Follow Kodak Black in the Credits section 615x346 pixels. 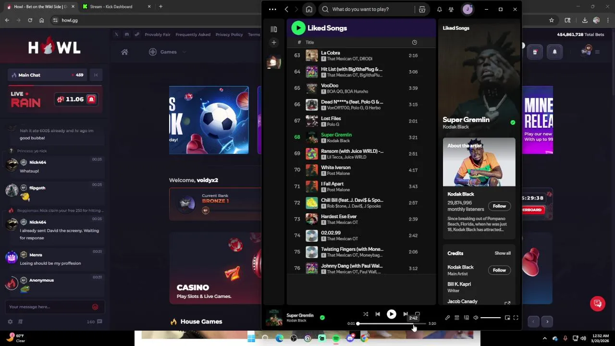coord(499,270)
